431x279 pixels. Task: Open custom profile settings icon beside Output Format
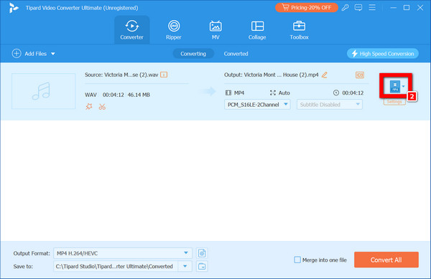coord(202,253)
